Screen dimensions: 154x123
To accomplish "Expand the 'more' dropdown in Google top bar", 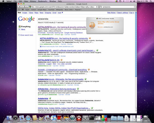I will click(60, 13).
